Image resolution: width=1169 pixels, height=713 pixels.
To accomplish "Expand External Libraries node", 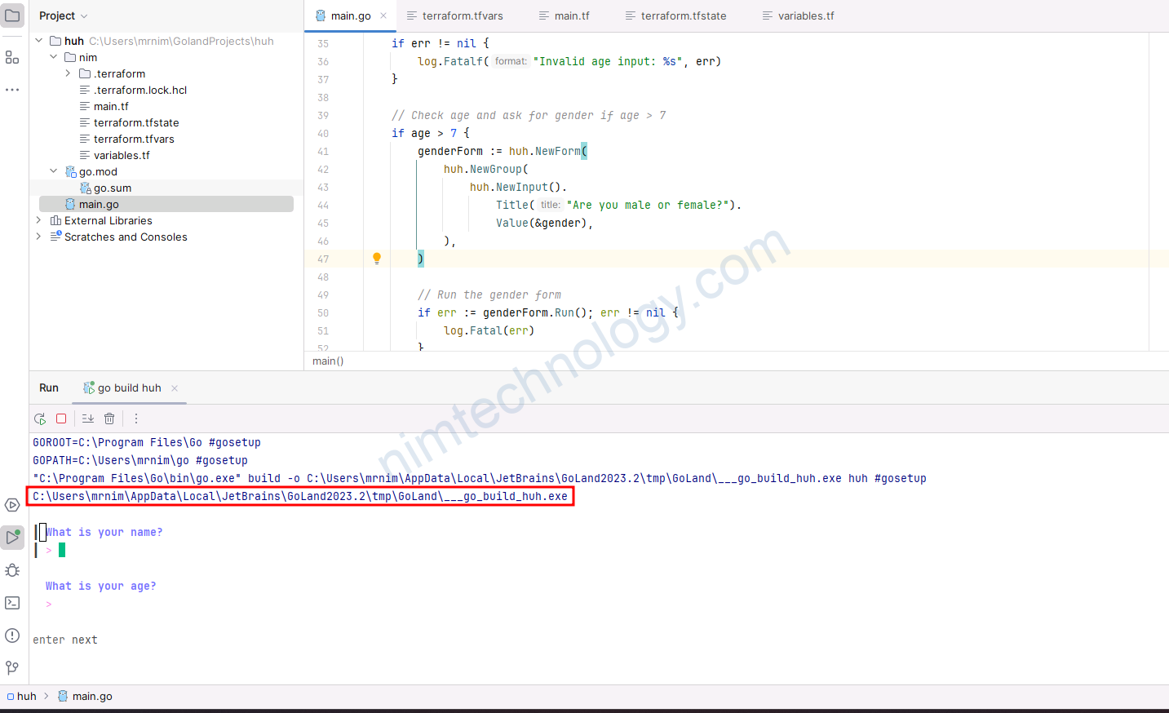I will (38, 220).
